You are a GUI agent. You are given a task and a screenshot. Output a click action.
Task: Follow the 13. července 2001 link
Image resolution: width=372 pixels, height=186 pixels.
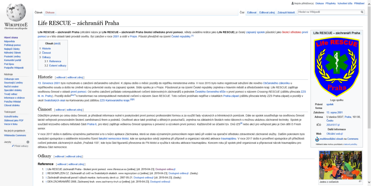click(49, 83)
